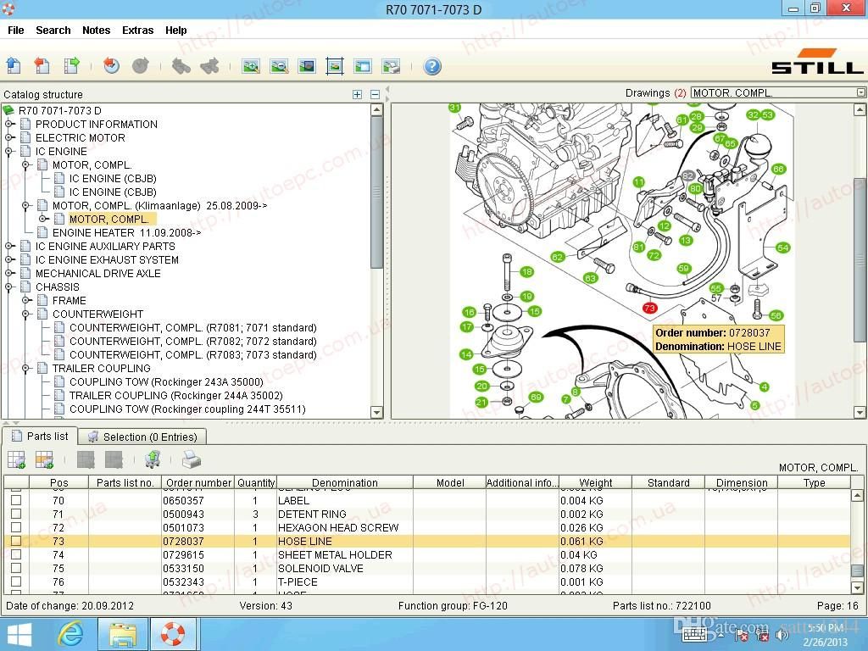
Task: Open the Drawings dropdown showing MOTOR, COMPL.
Action: click(860, 93)
